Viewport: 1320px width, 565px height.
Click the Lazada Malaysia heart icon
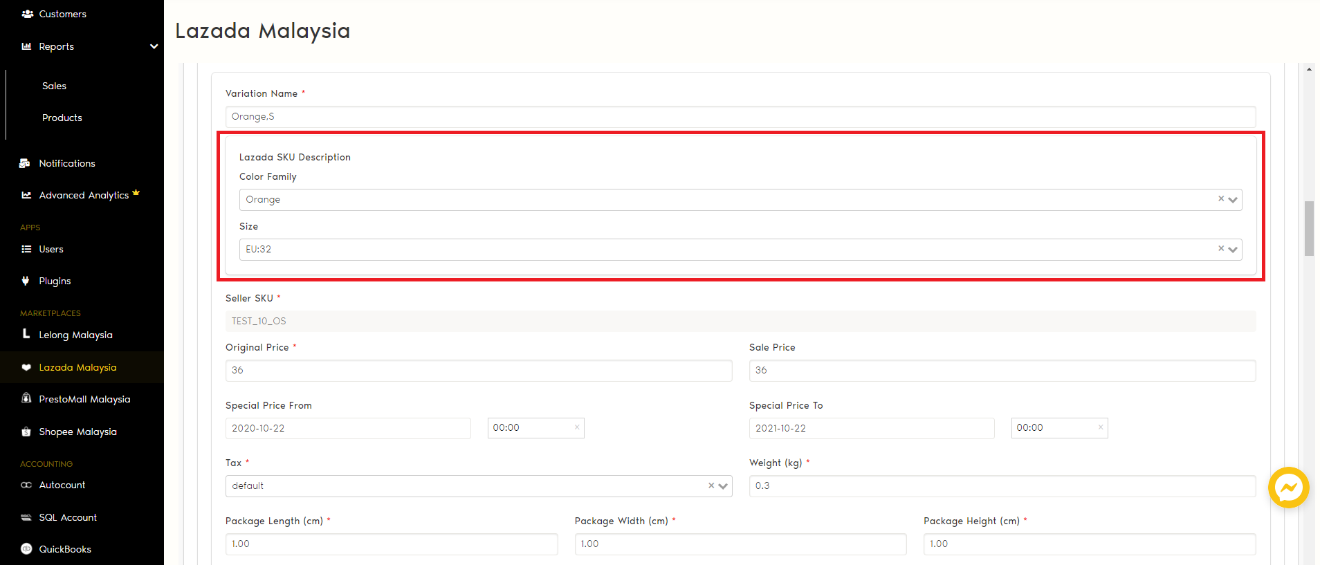26,367
